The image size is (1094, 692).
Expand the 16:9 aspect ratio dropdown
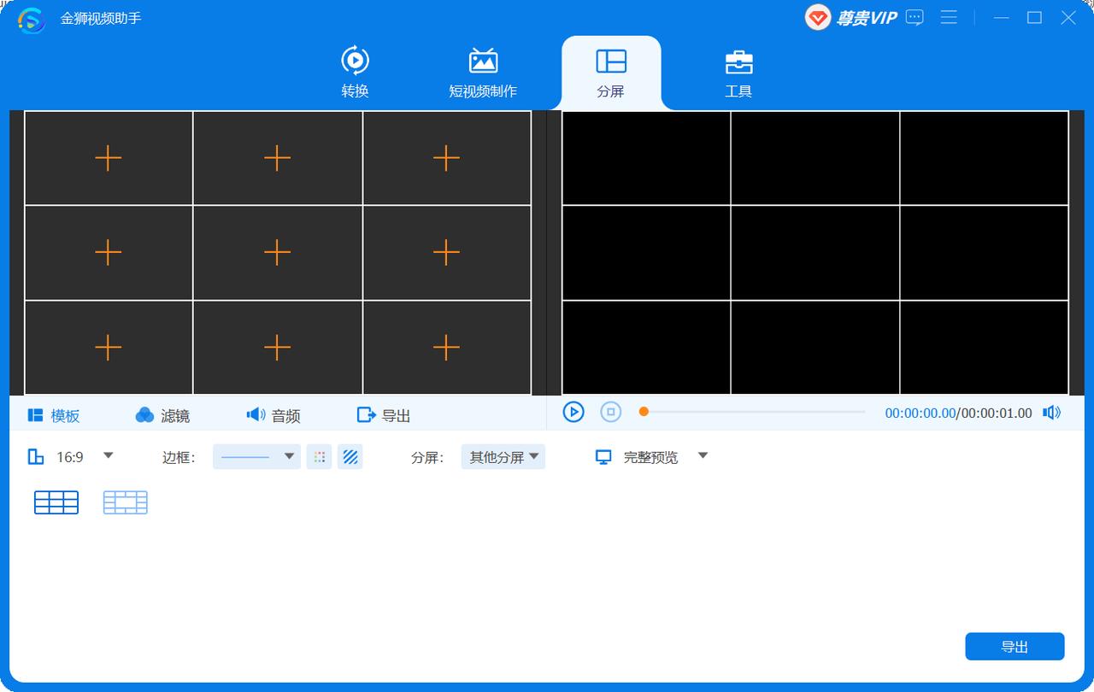108,456
